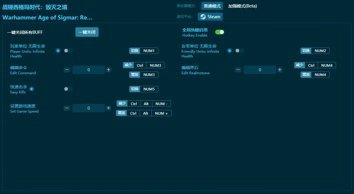
Task: Click the star icon next to Easy Kills
Action: coord(32,89)
